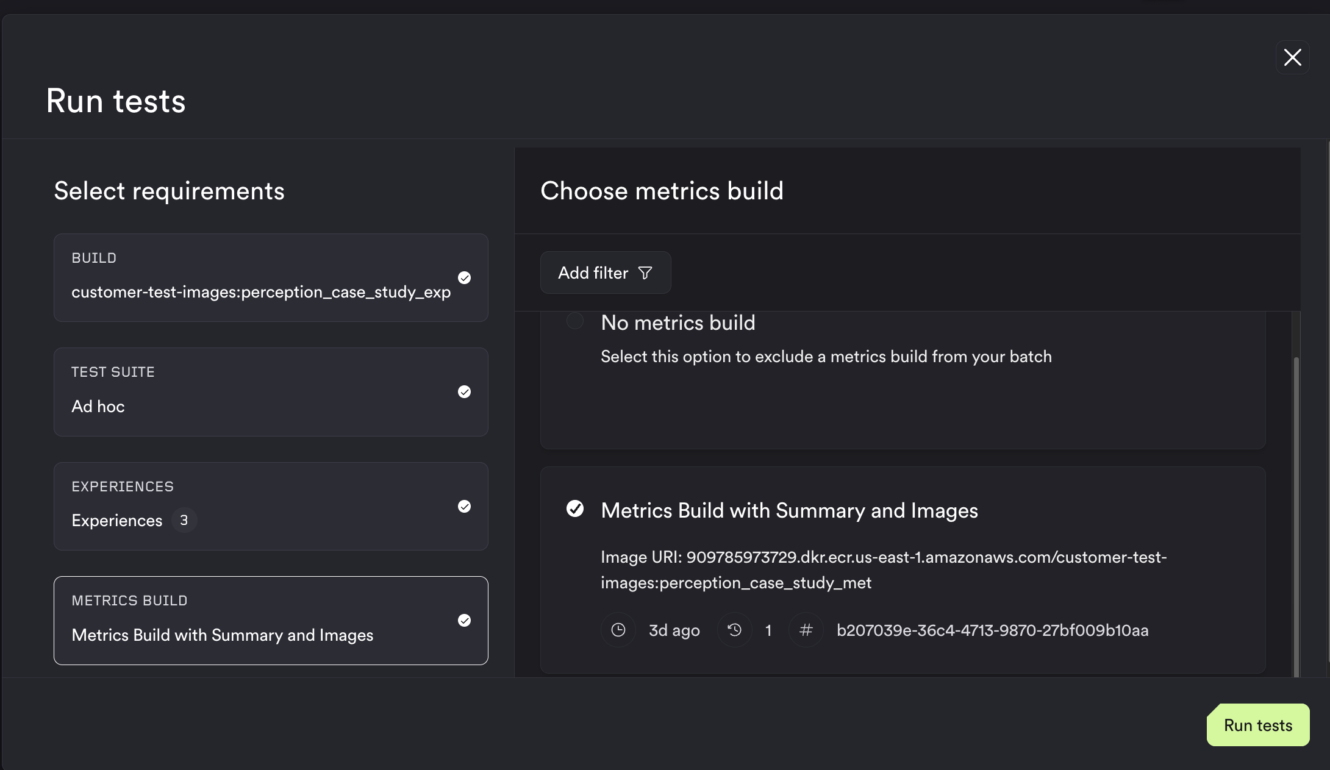The height and width of the screenshot is (770, 1330).
Task: Click the Test Suite checkmark icon
Action: 464,391
